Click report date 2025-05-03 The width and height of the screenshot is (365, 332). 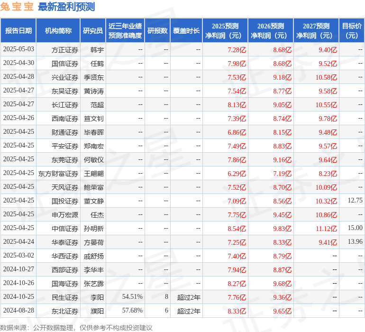click(18, 49)
